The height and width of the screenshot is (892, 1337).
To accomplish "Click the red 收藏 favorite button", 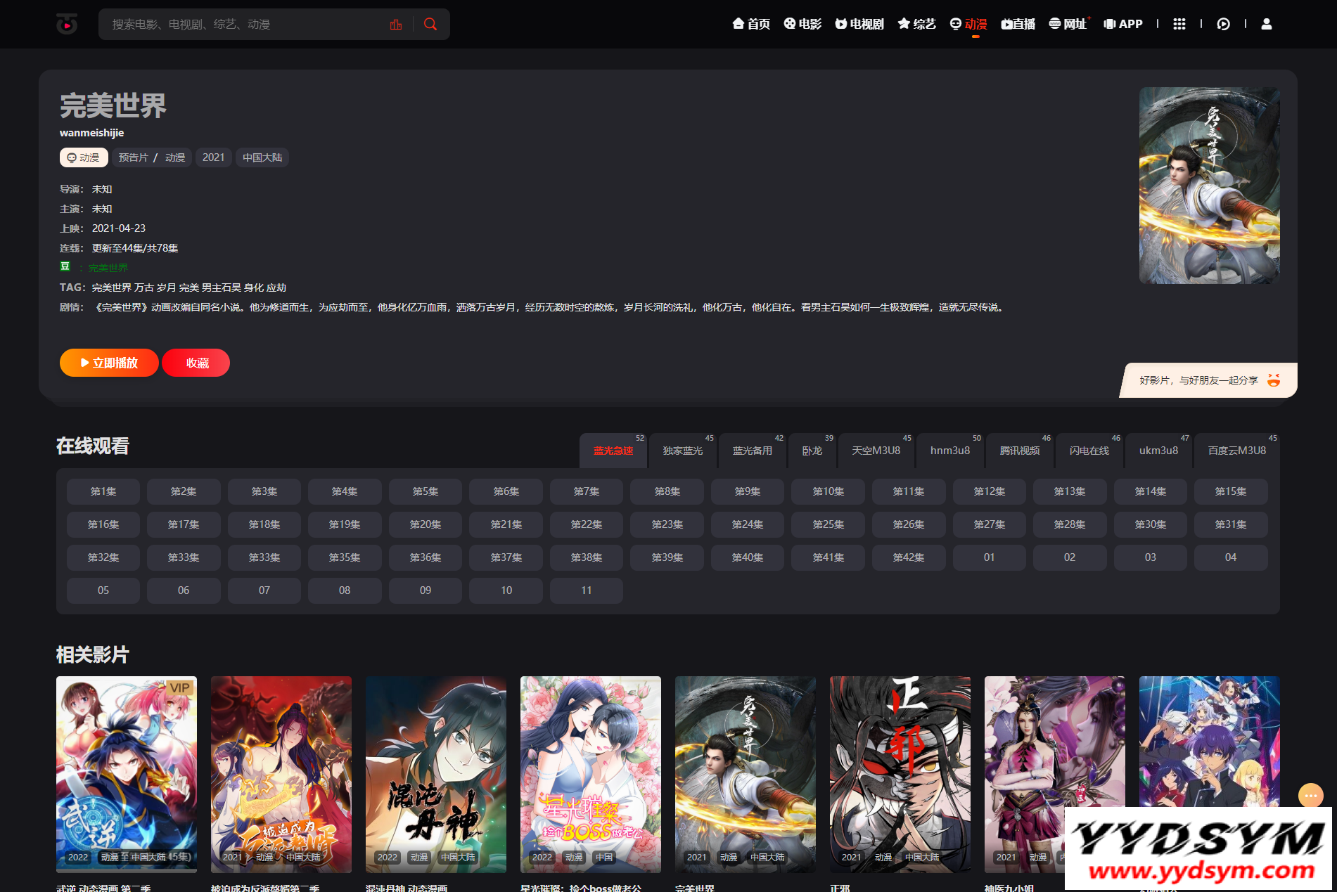I will 197,363.
